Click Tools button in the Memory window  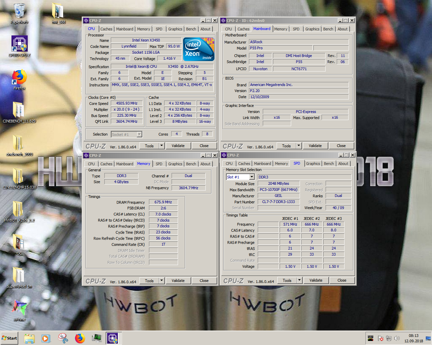[149, 281]
